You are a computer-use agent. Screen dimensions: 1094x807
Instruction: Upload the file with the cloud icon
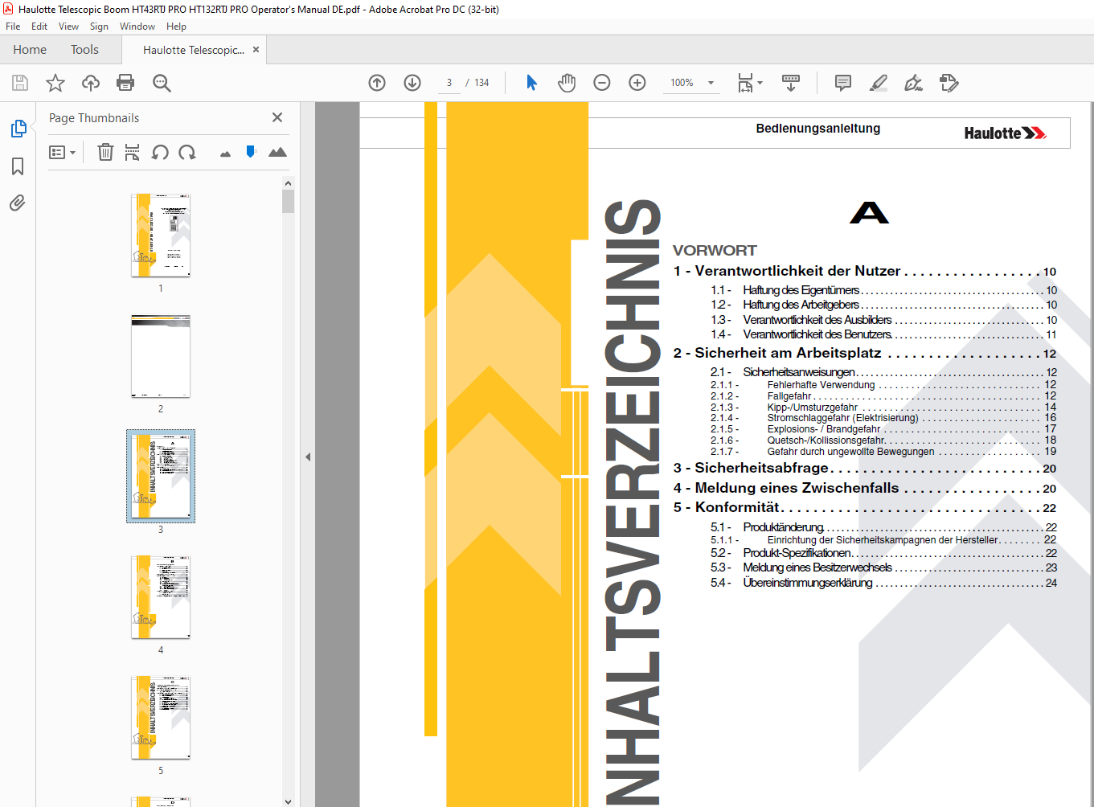[91, 83]
